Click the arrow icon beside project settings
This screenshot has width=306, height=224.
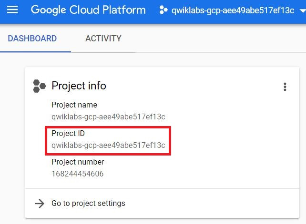tap(39, 204)
